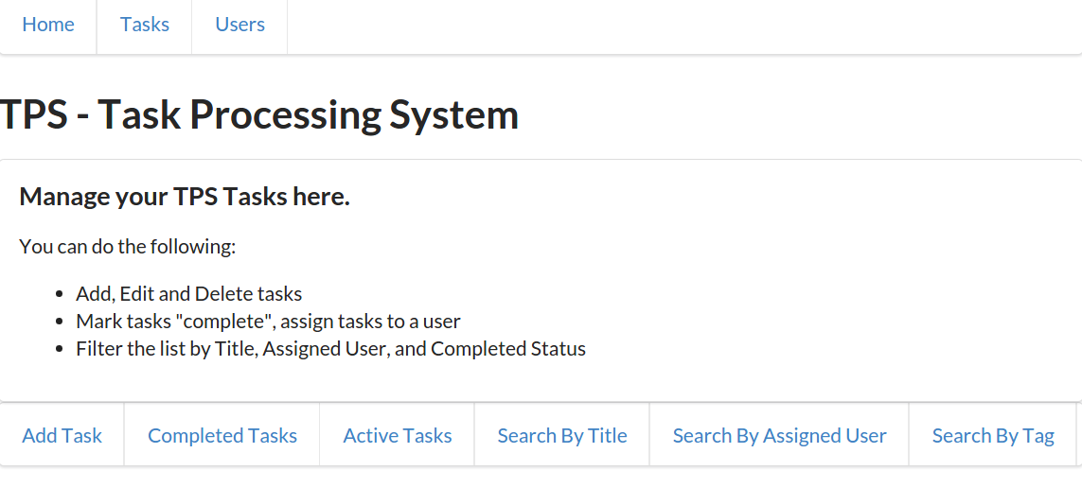Open the Users navigation item

click(x=240, y=26)
